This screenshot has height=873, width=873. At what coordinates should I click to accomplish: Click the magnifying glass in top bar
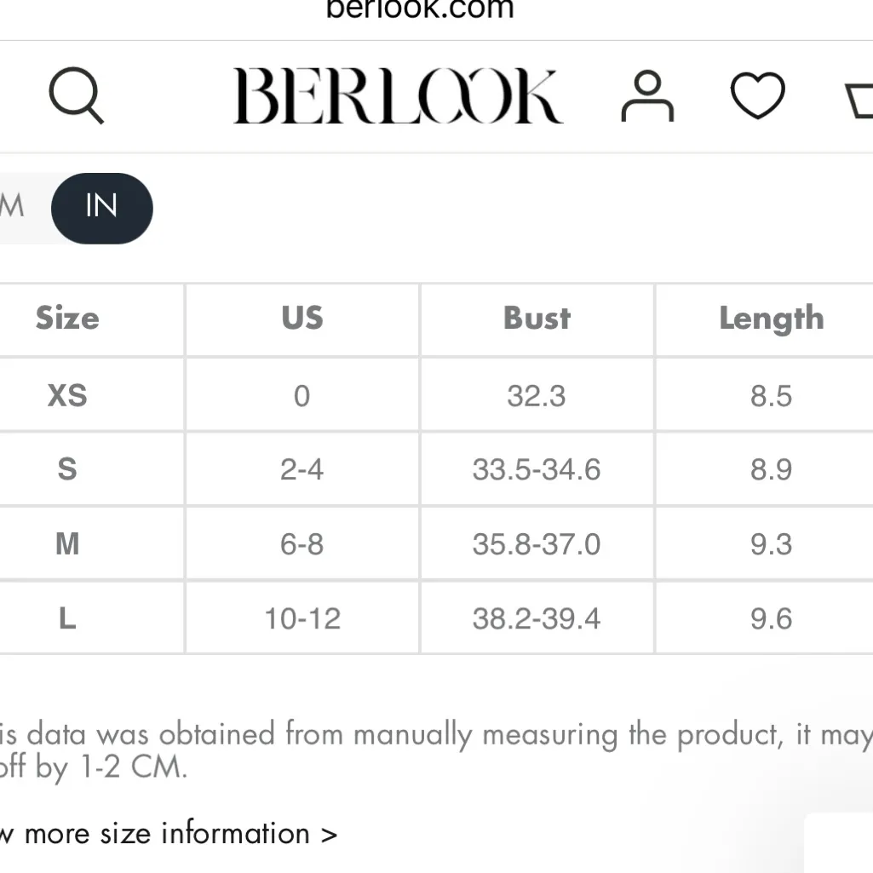pos(76,95)
